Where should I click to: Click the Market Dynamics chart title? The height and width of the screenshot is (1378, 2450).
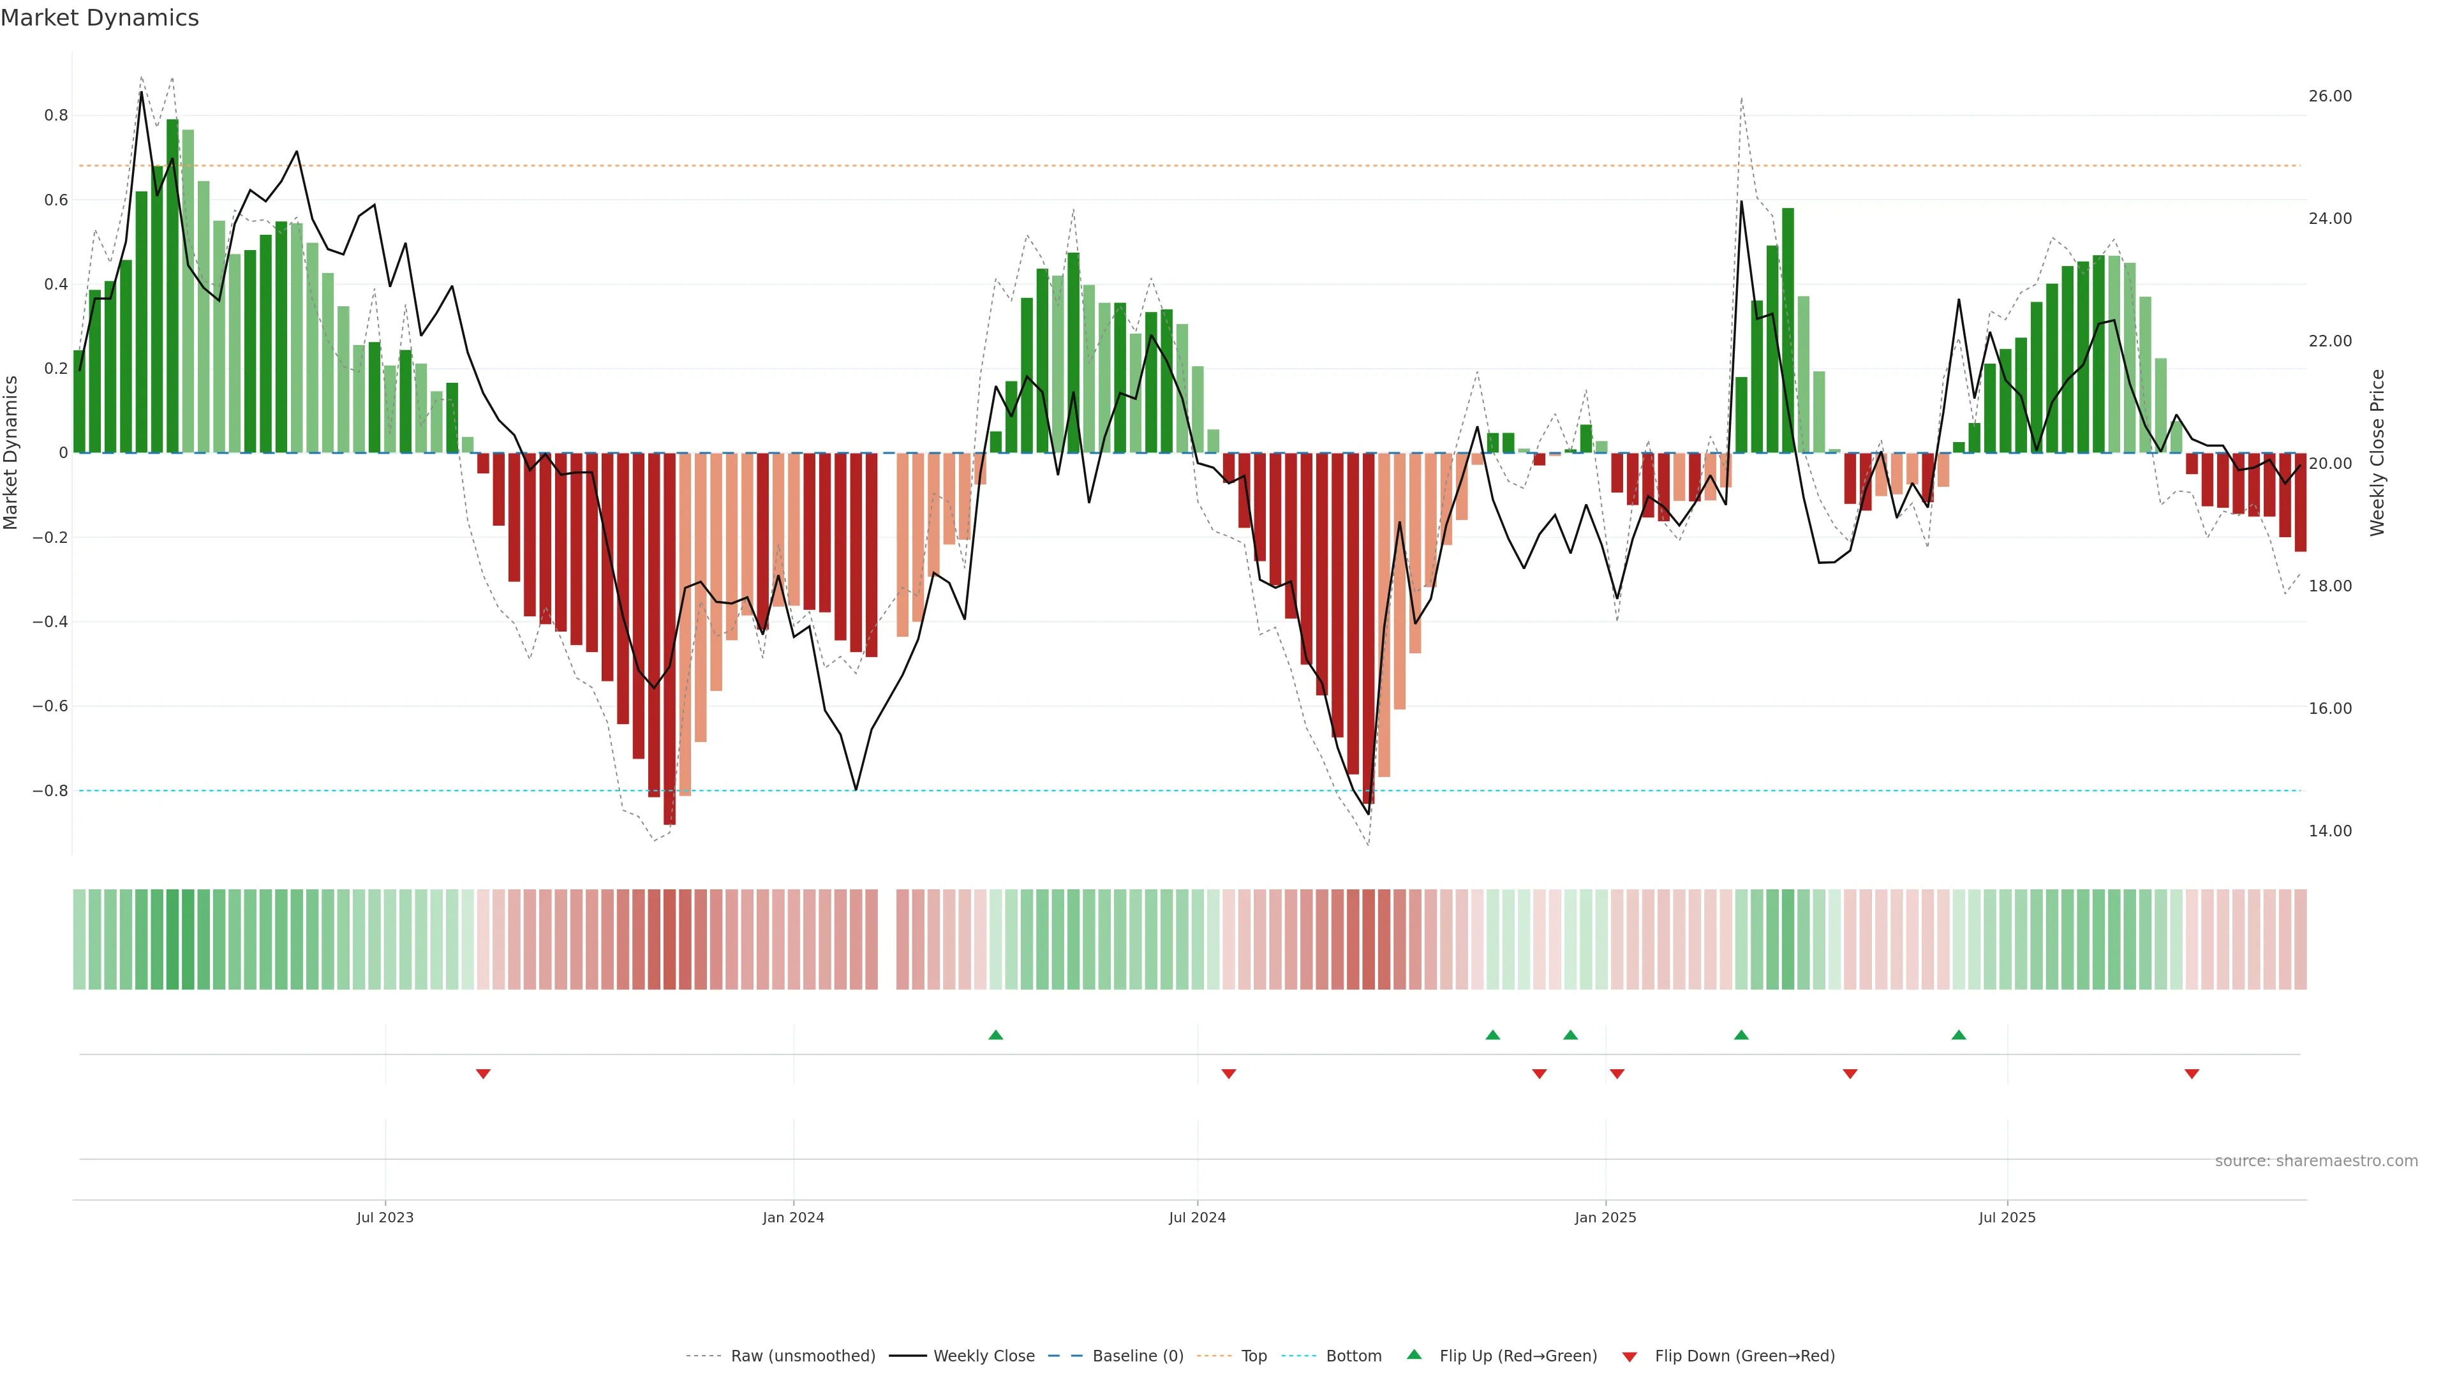pyautogui.click(x=100, y=18)
